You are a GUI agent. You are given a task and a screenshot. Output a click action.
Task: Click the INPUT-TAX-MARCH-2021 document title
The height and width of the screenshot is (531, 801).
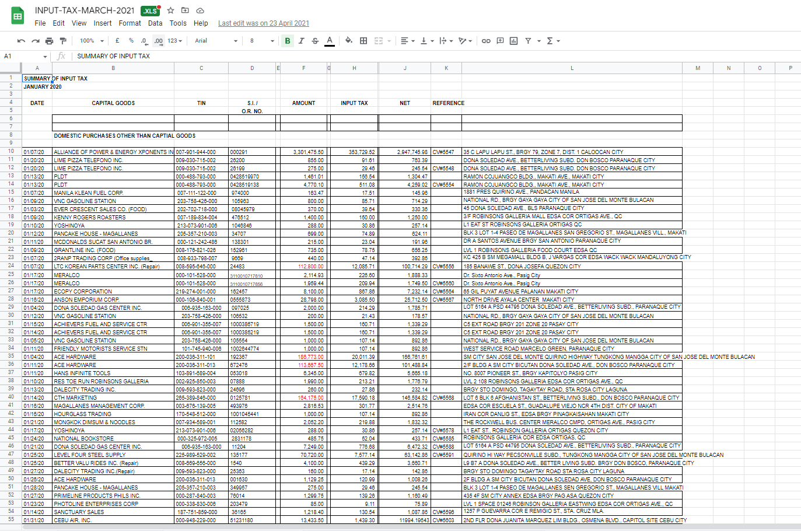pyautogui.click(x=85, y=11)
